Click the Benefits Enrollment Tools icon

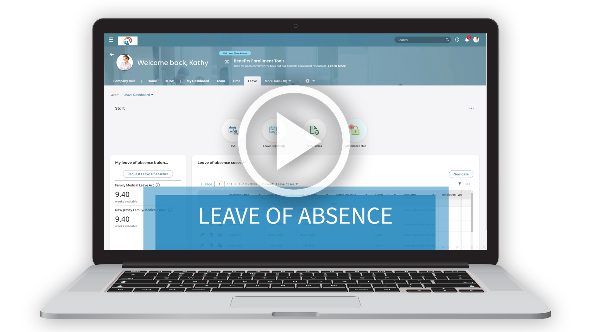click(226, 62)
